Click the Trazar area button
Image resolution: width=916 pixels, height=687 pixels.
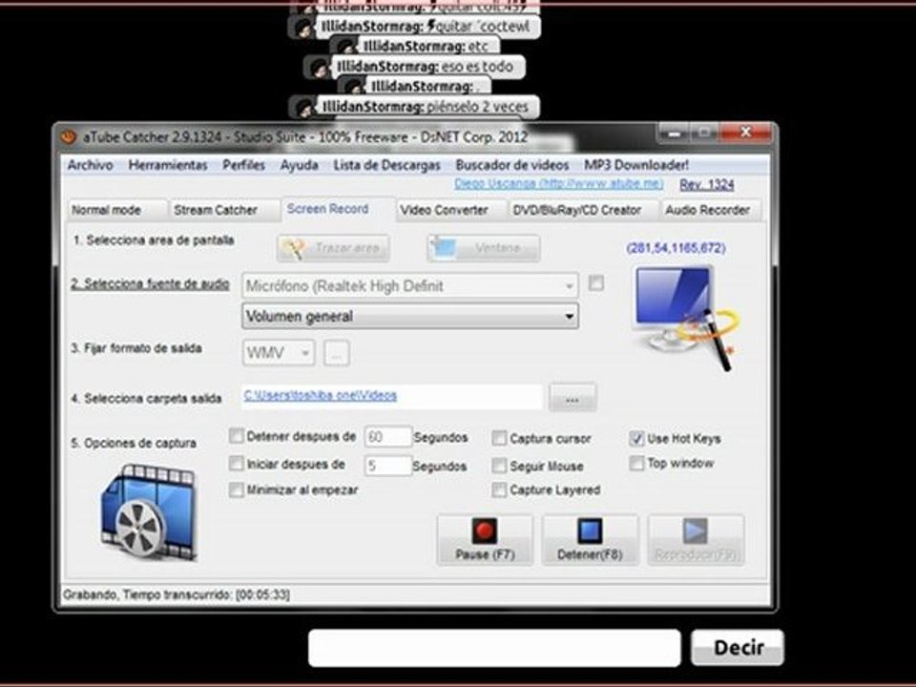[x=333, y=248]
